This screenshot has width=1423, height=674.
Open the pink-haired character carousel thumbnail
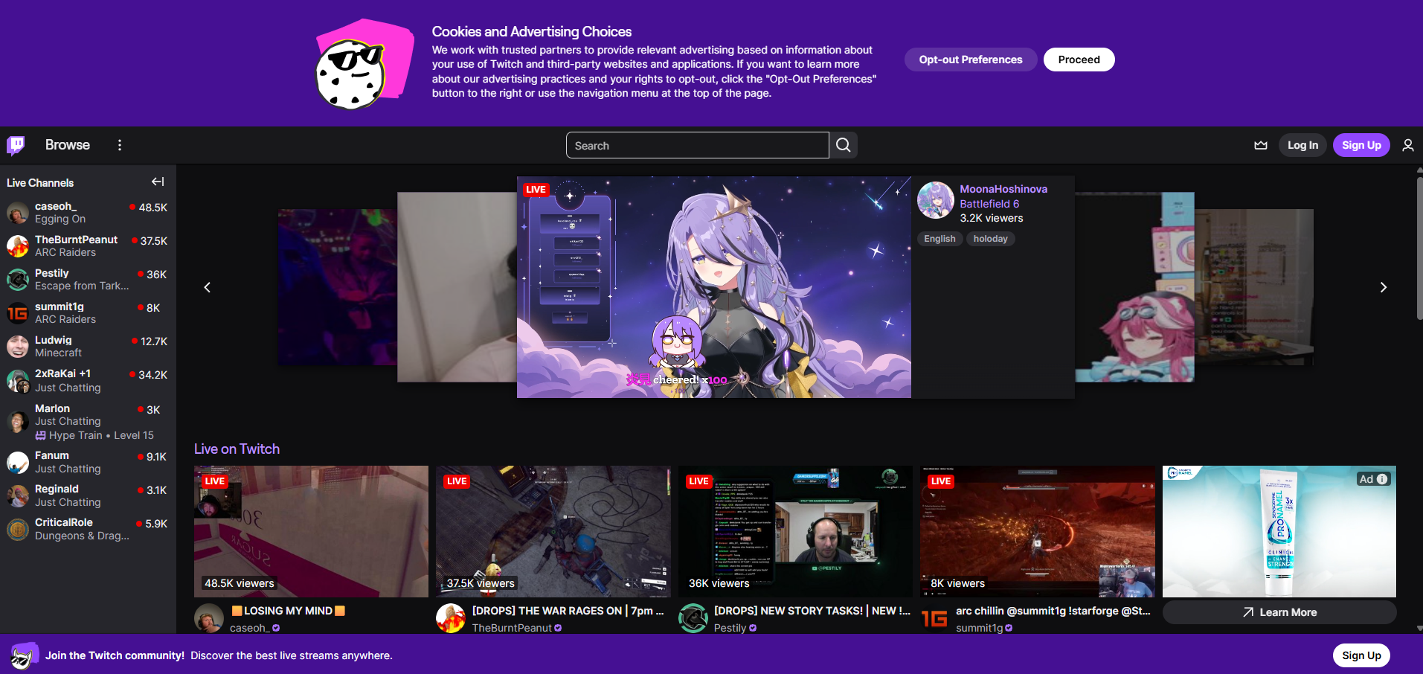tap(1134, 287)
